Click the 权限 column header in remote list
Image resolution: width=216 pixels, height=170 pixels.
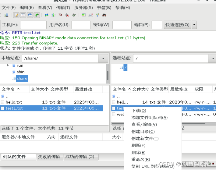(203, 89)
